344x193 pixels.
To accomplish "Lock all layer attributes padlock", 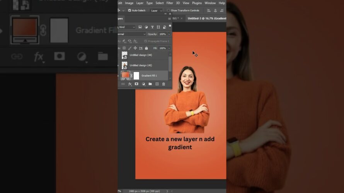I will point(146,48).
